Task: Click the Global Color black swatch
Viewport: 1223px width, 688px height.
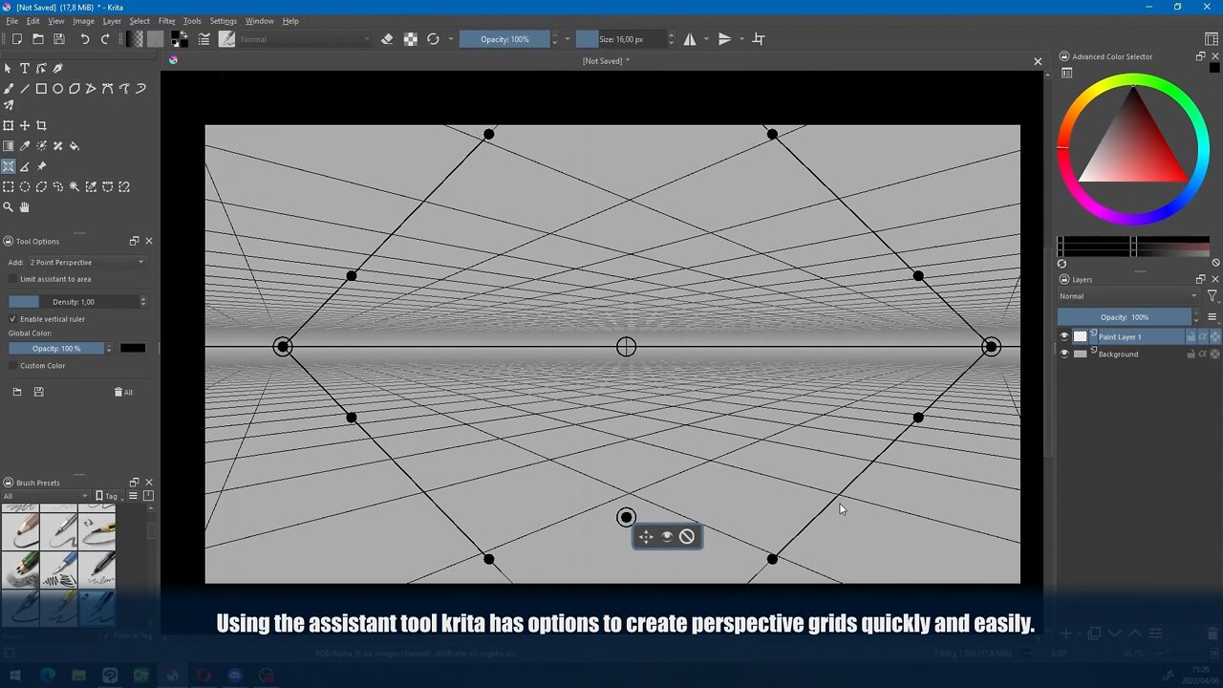Action: point(133,348)
